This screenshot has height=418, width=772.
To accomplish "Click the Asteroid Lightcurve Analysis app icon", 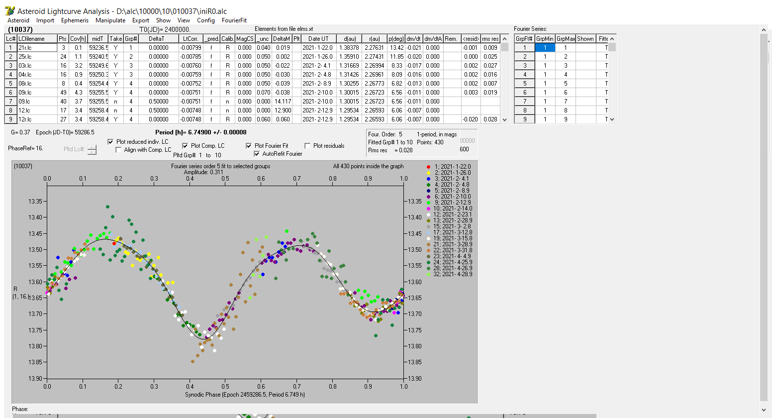I will [x=9, y=10].
